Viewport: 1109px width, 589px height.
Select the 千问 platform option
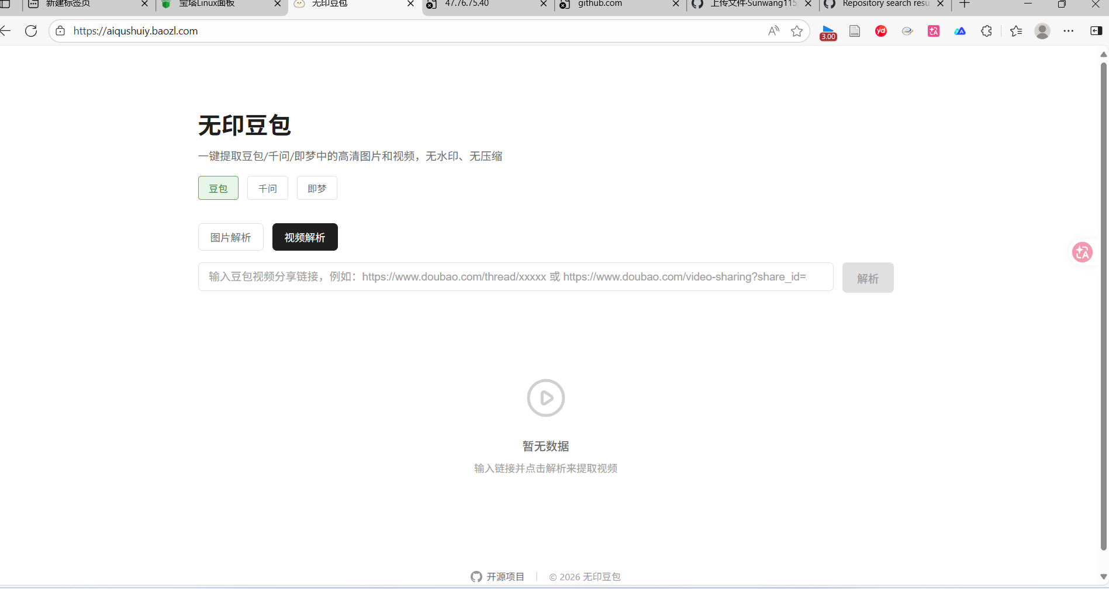268,188
